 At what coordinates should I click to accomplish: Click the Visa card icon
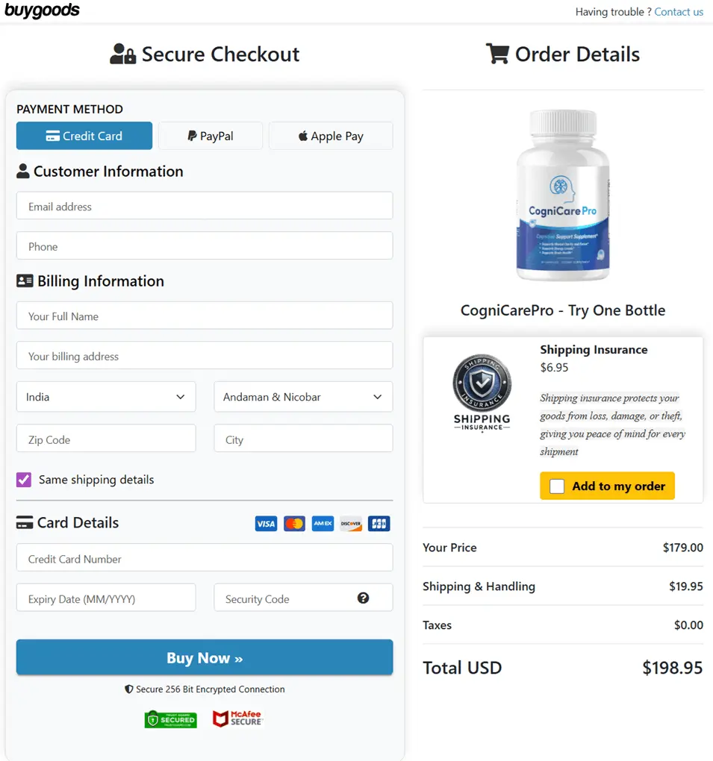[266, 524]
